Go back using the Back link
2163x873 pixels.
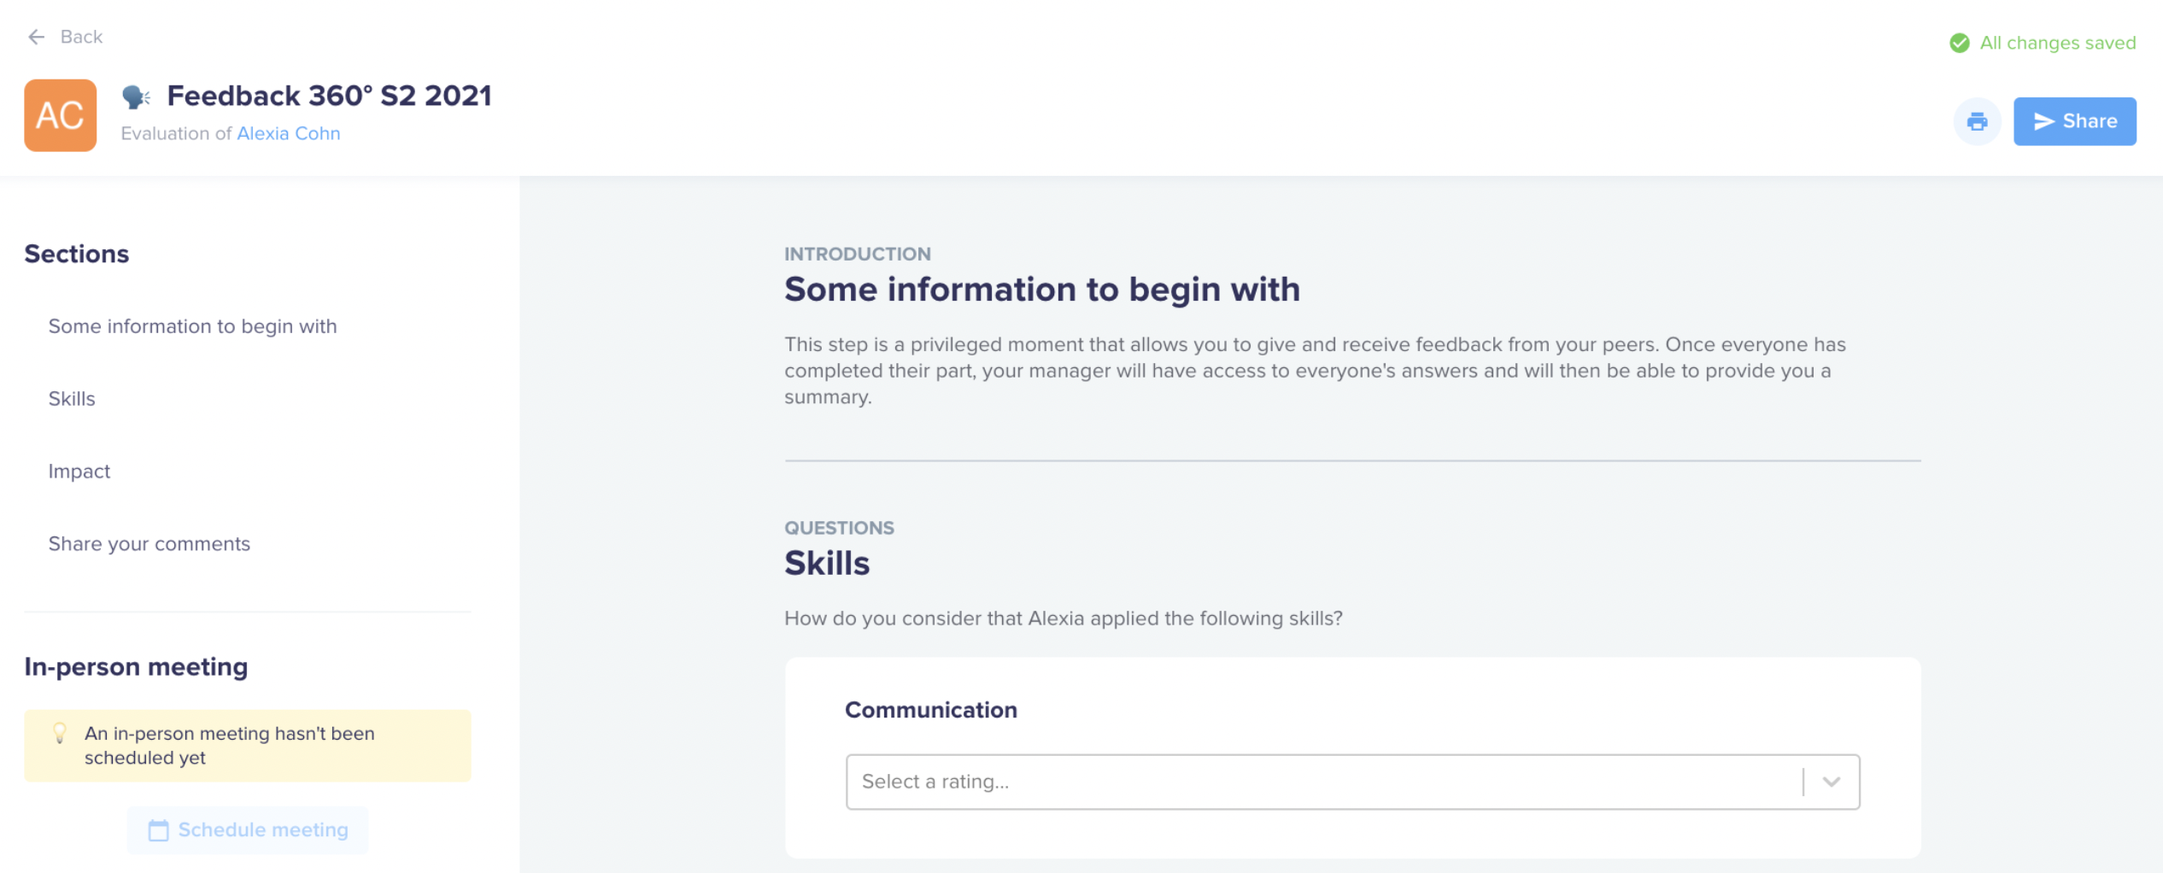tap(65, 37)
